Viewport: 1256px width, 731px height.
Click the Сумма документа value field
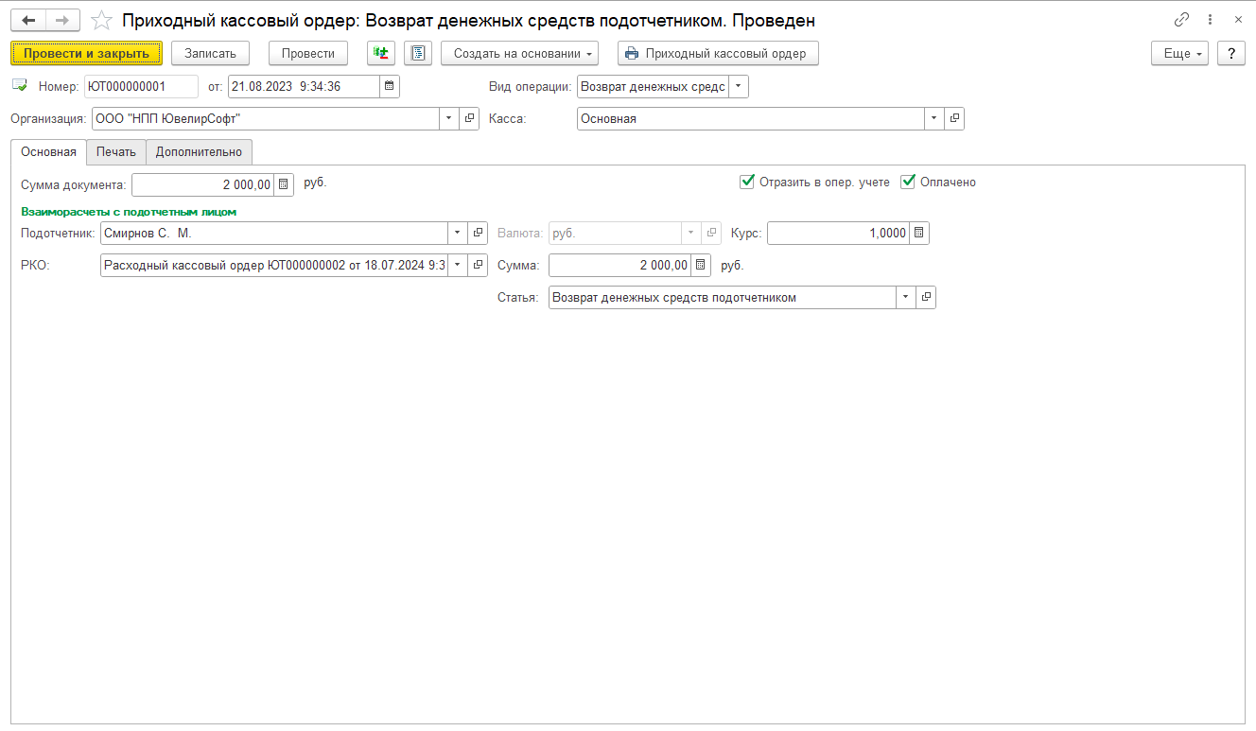click(202, 184)
